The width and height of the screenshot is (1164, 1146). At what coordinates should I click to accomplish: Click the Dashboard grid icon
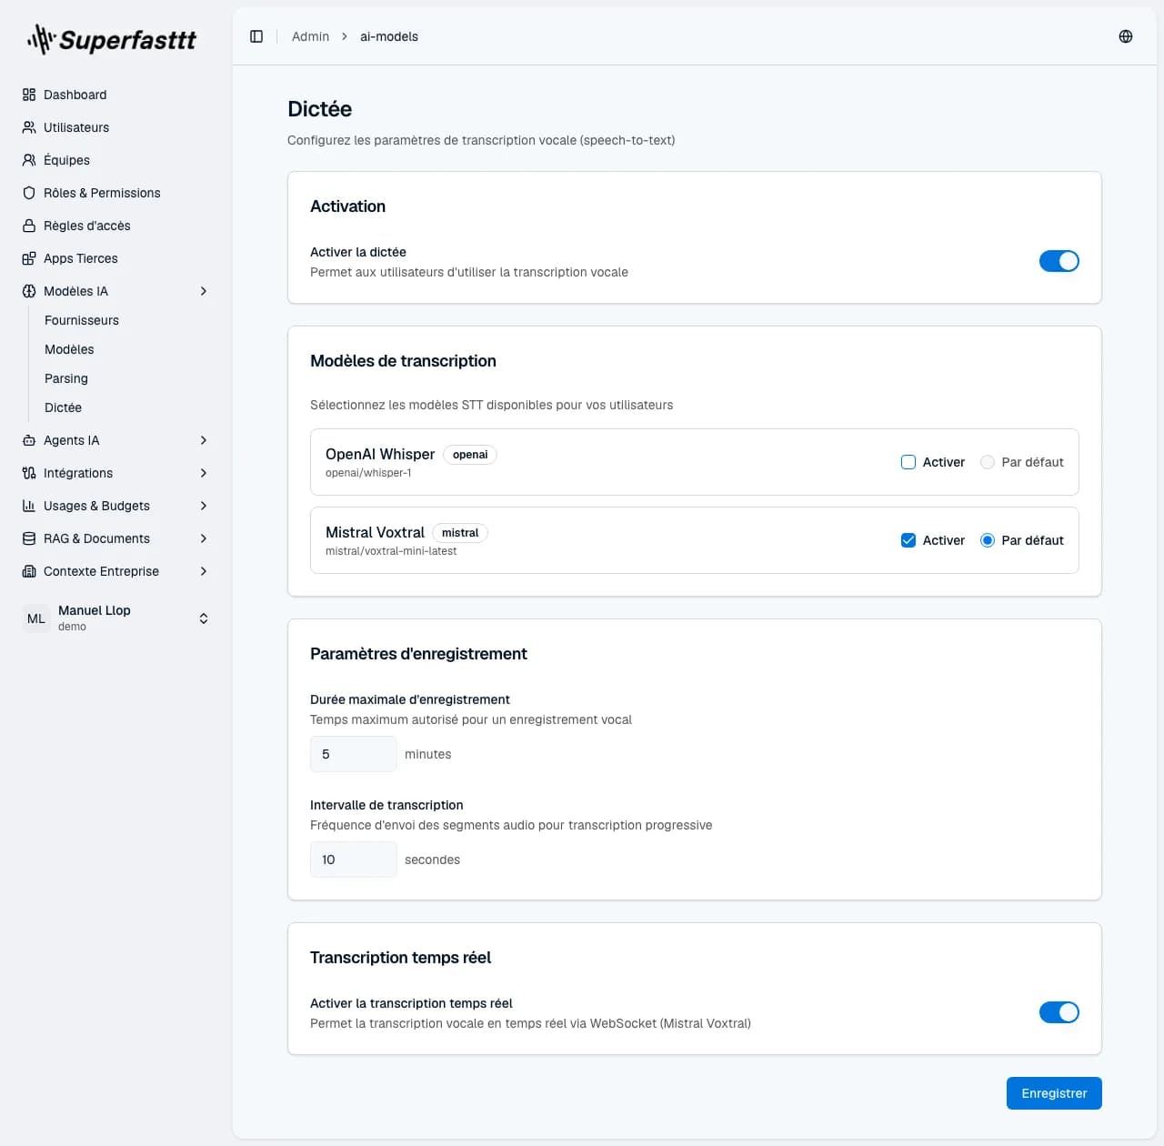coord(29,95)
